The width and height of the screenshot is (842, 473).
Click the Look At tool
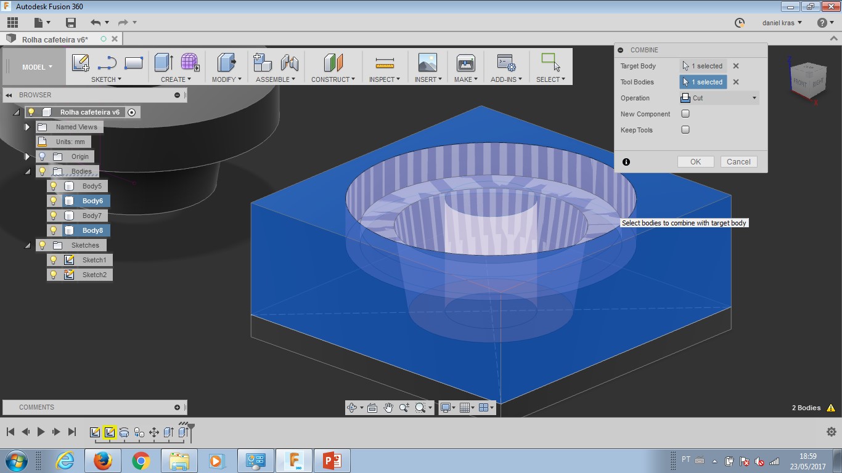click(372, 407)
